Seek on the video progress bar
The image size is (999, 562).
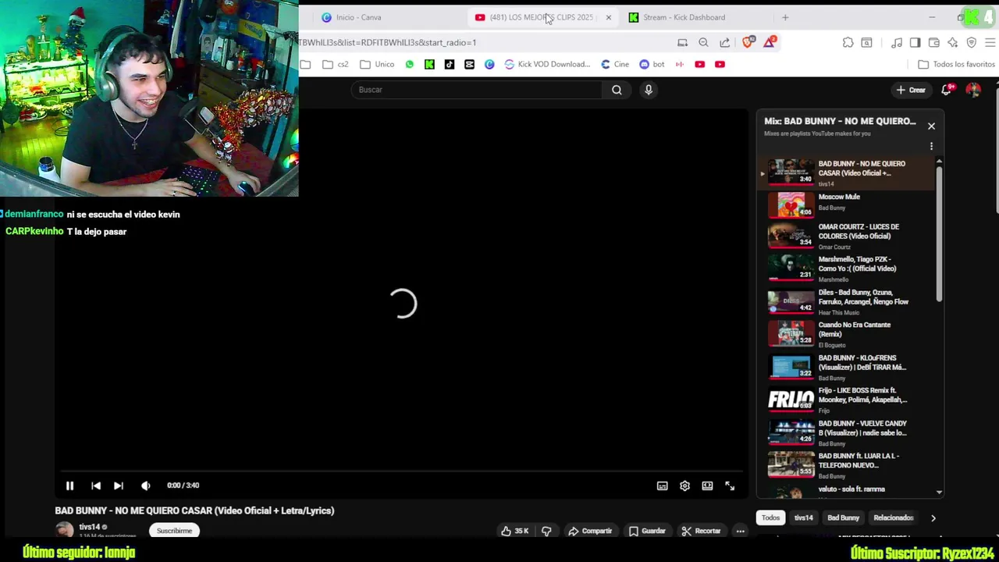(x=401, y=471)
